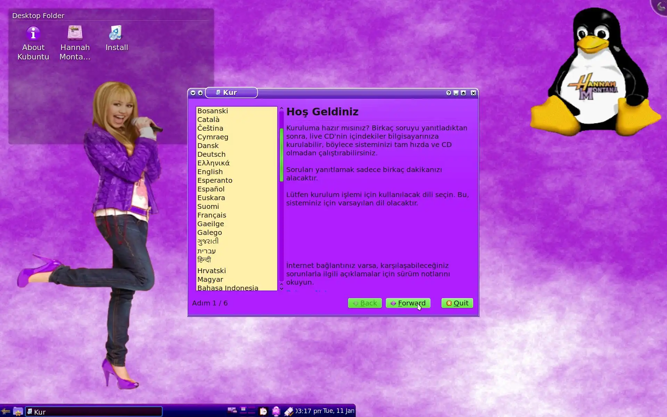The image size is (667, 417).
Task: Select Français in the language list
Action: coord(212,215)
